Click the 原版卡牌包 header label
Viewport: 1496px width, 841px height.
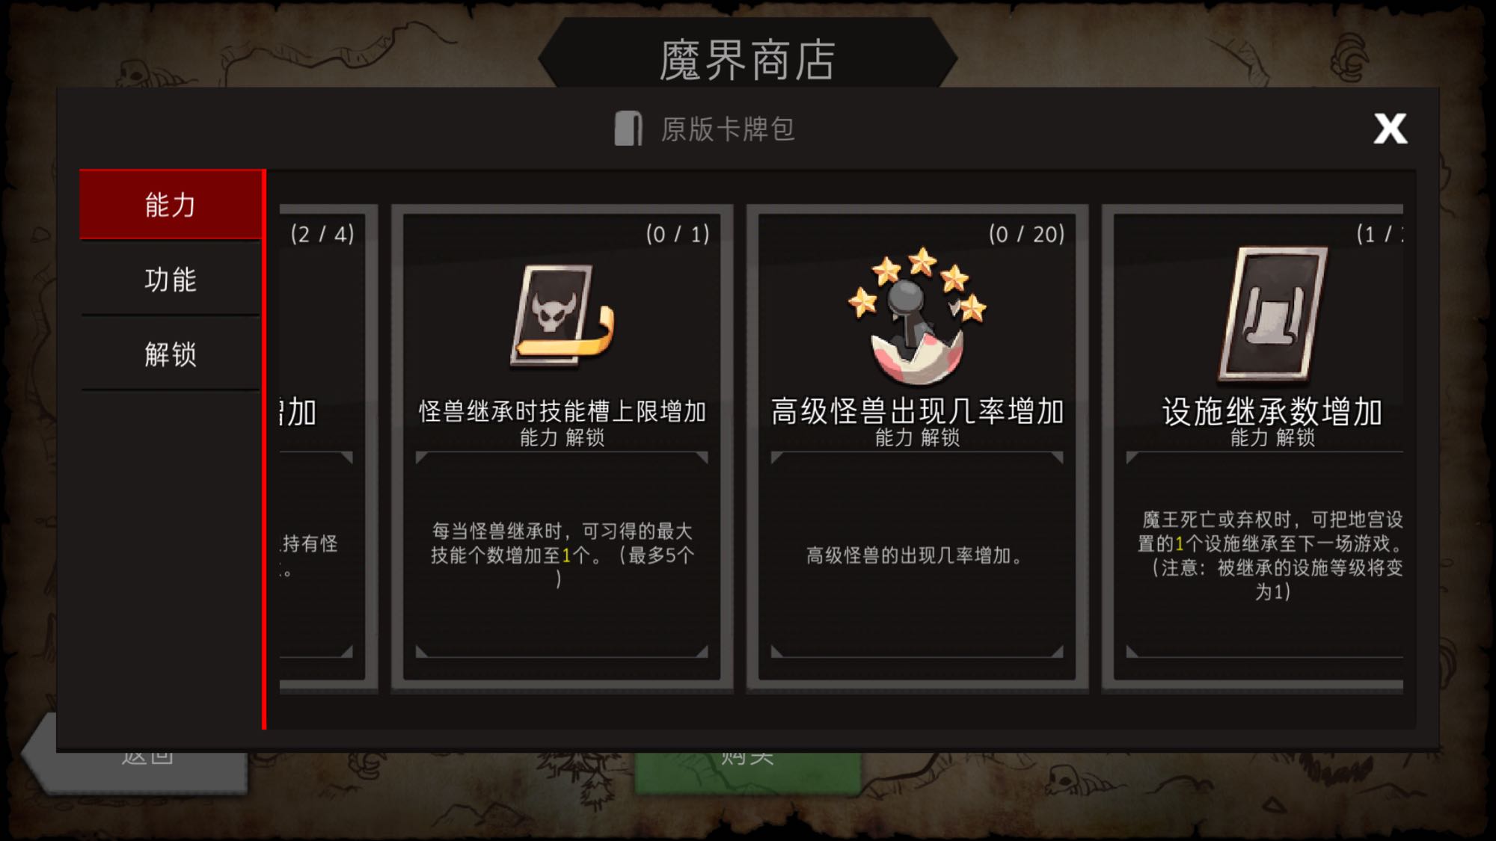click(x=728, y=129)
